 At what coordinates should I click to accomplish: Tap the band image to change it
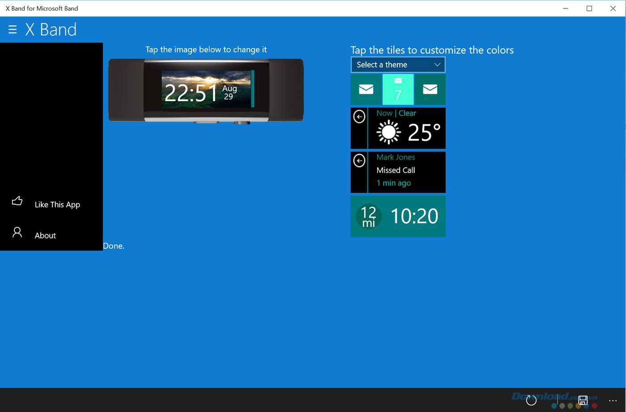coord(206,89)
